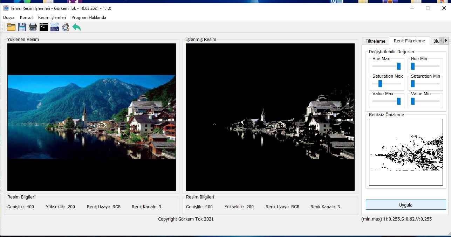Click the green undo arrow icon
Screen dimensions: 451x237
click(76, 27)
